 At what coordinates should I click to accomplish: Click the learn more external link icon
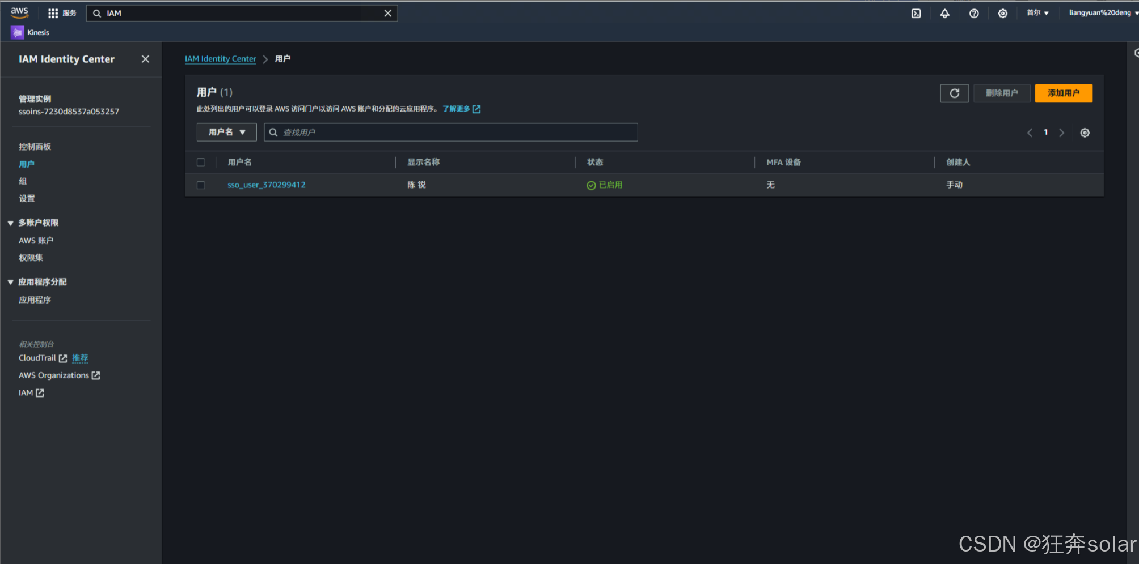point(476,109)
